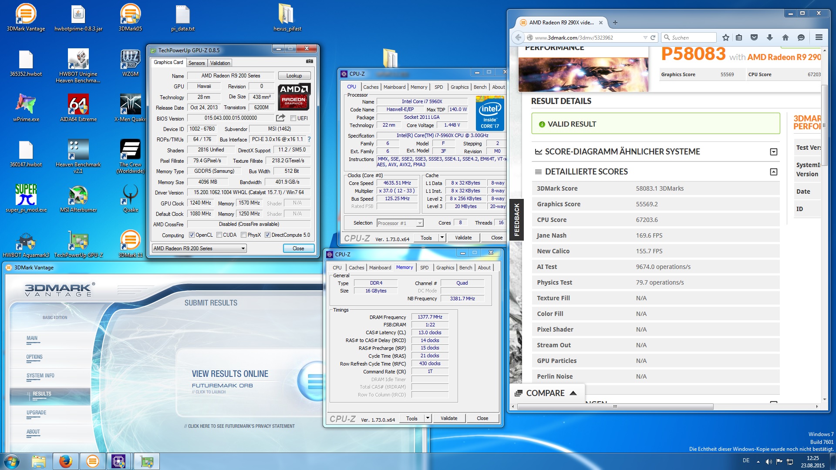Click the browser vertical scrollbar thumb
The height and width of the screenshot is (470, 836).
coord(824,126)
